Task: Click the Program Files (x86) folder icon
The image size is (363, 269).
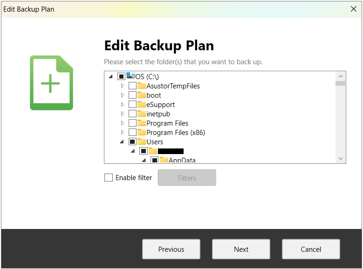Action: tap(142, 132)
